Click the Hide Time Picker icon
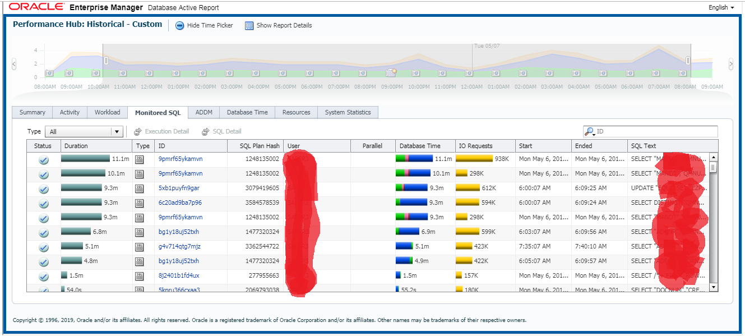 pos(179,25)
